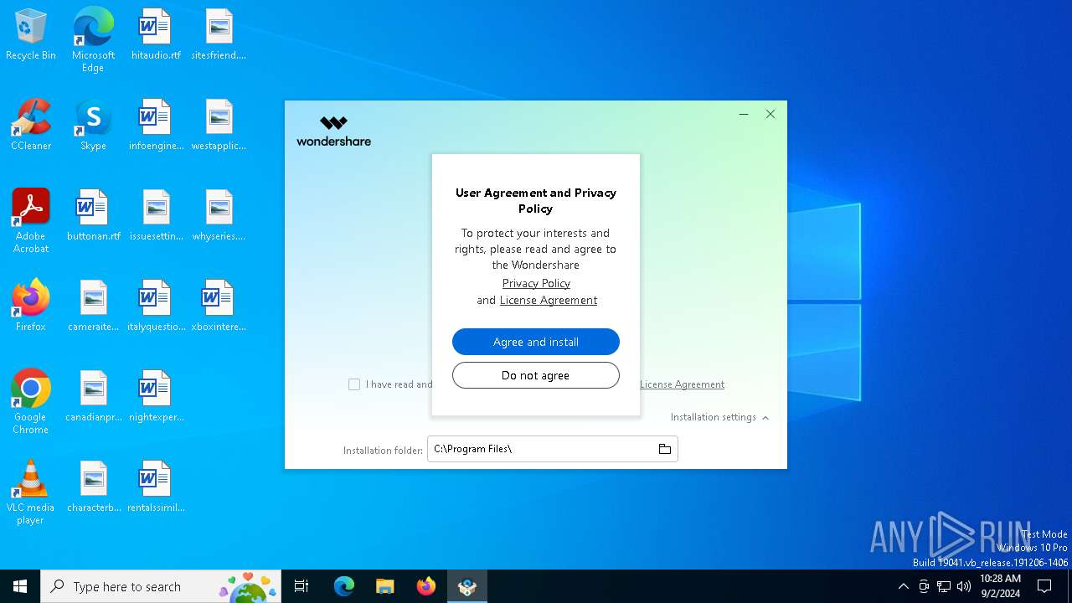The width and height of the screenshot is (1072, 603).
Task: Launch Firefox from the taskbar
Action: coord(426,586)
